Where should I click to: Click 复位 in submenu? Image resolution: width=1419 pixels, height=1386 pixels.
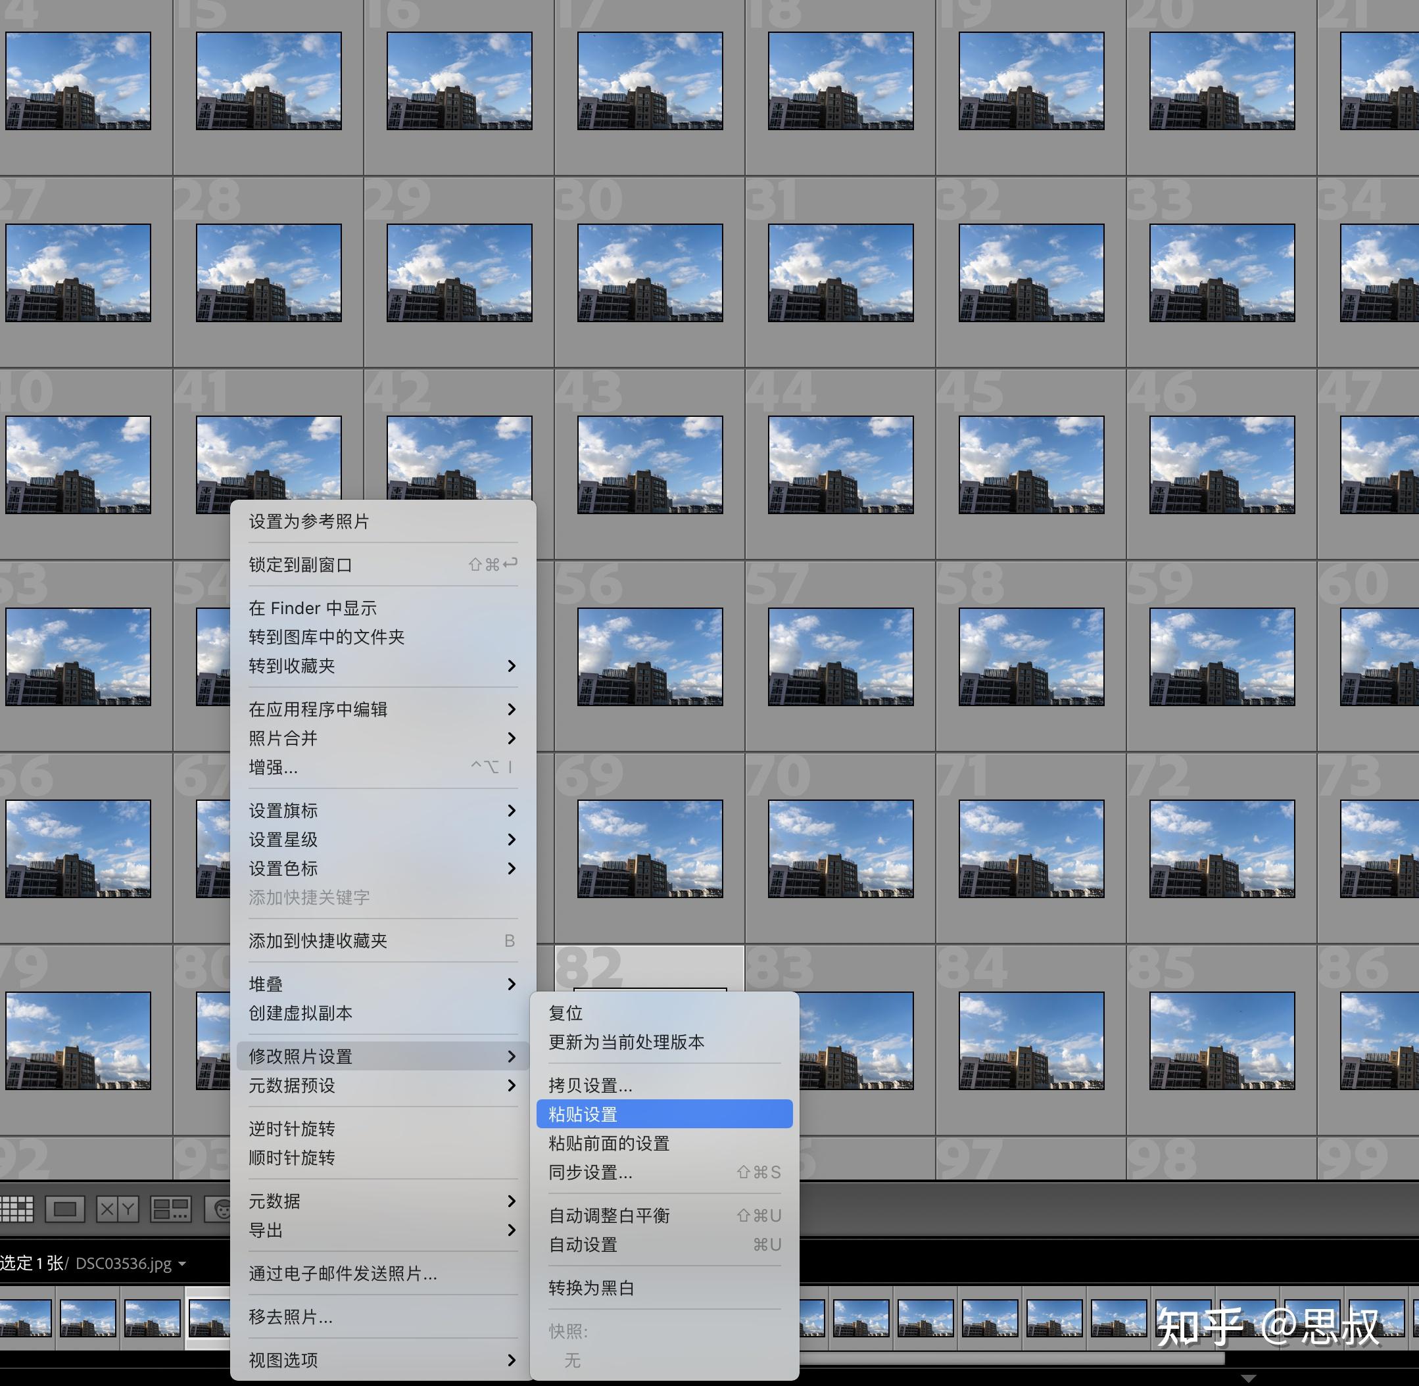[665, 1013]
